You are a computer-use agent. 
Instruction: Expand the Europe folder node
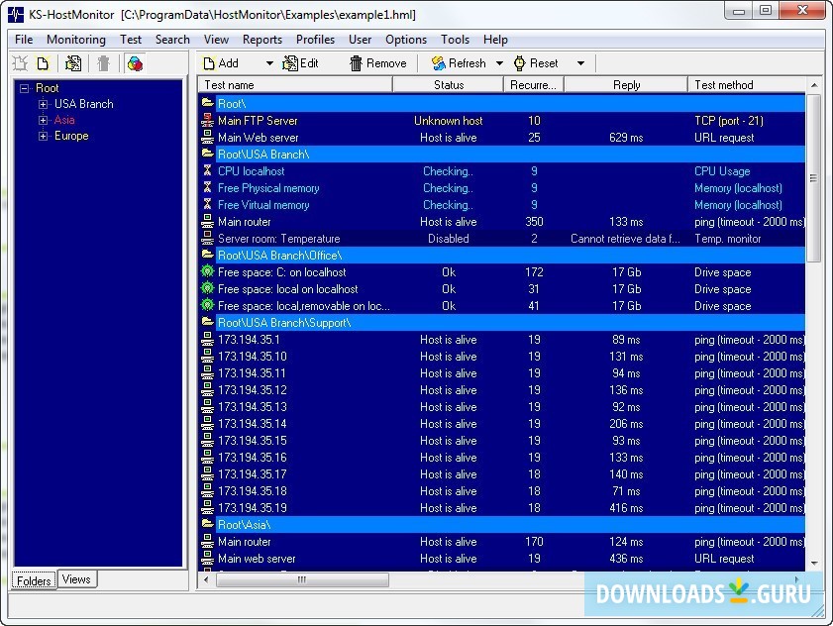tap(43, 136)
